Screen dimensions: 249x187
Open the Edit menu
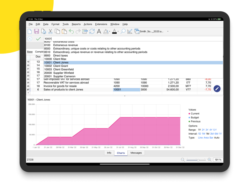(38, 24)
